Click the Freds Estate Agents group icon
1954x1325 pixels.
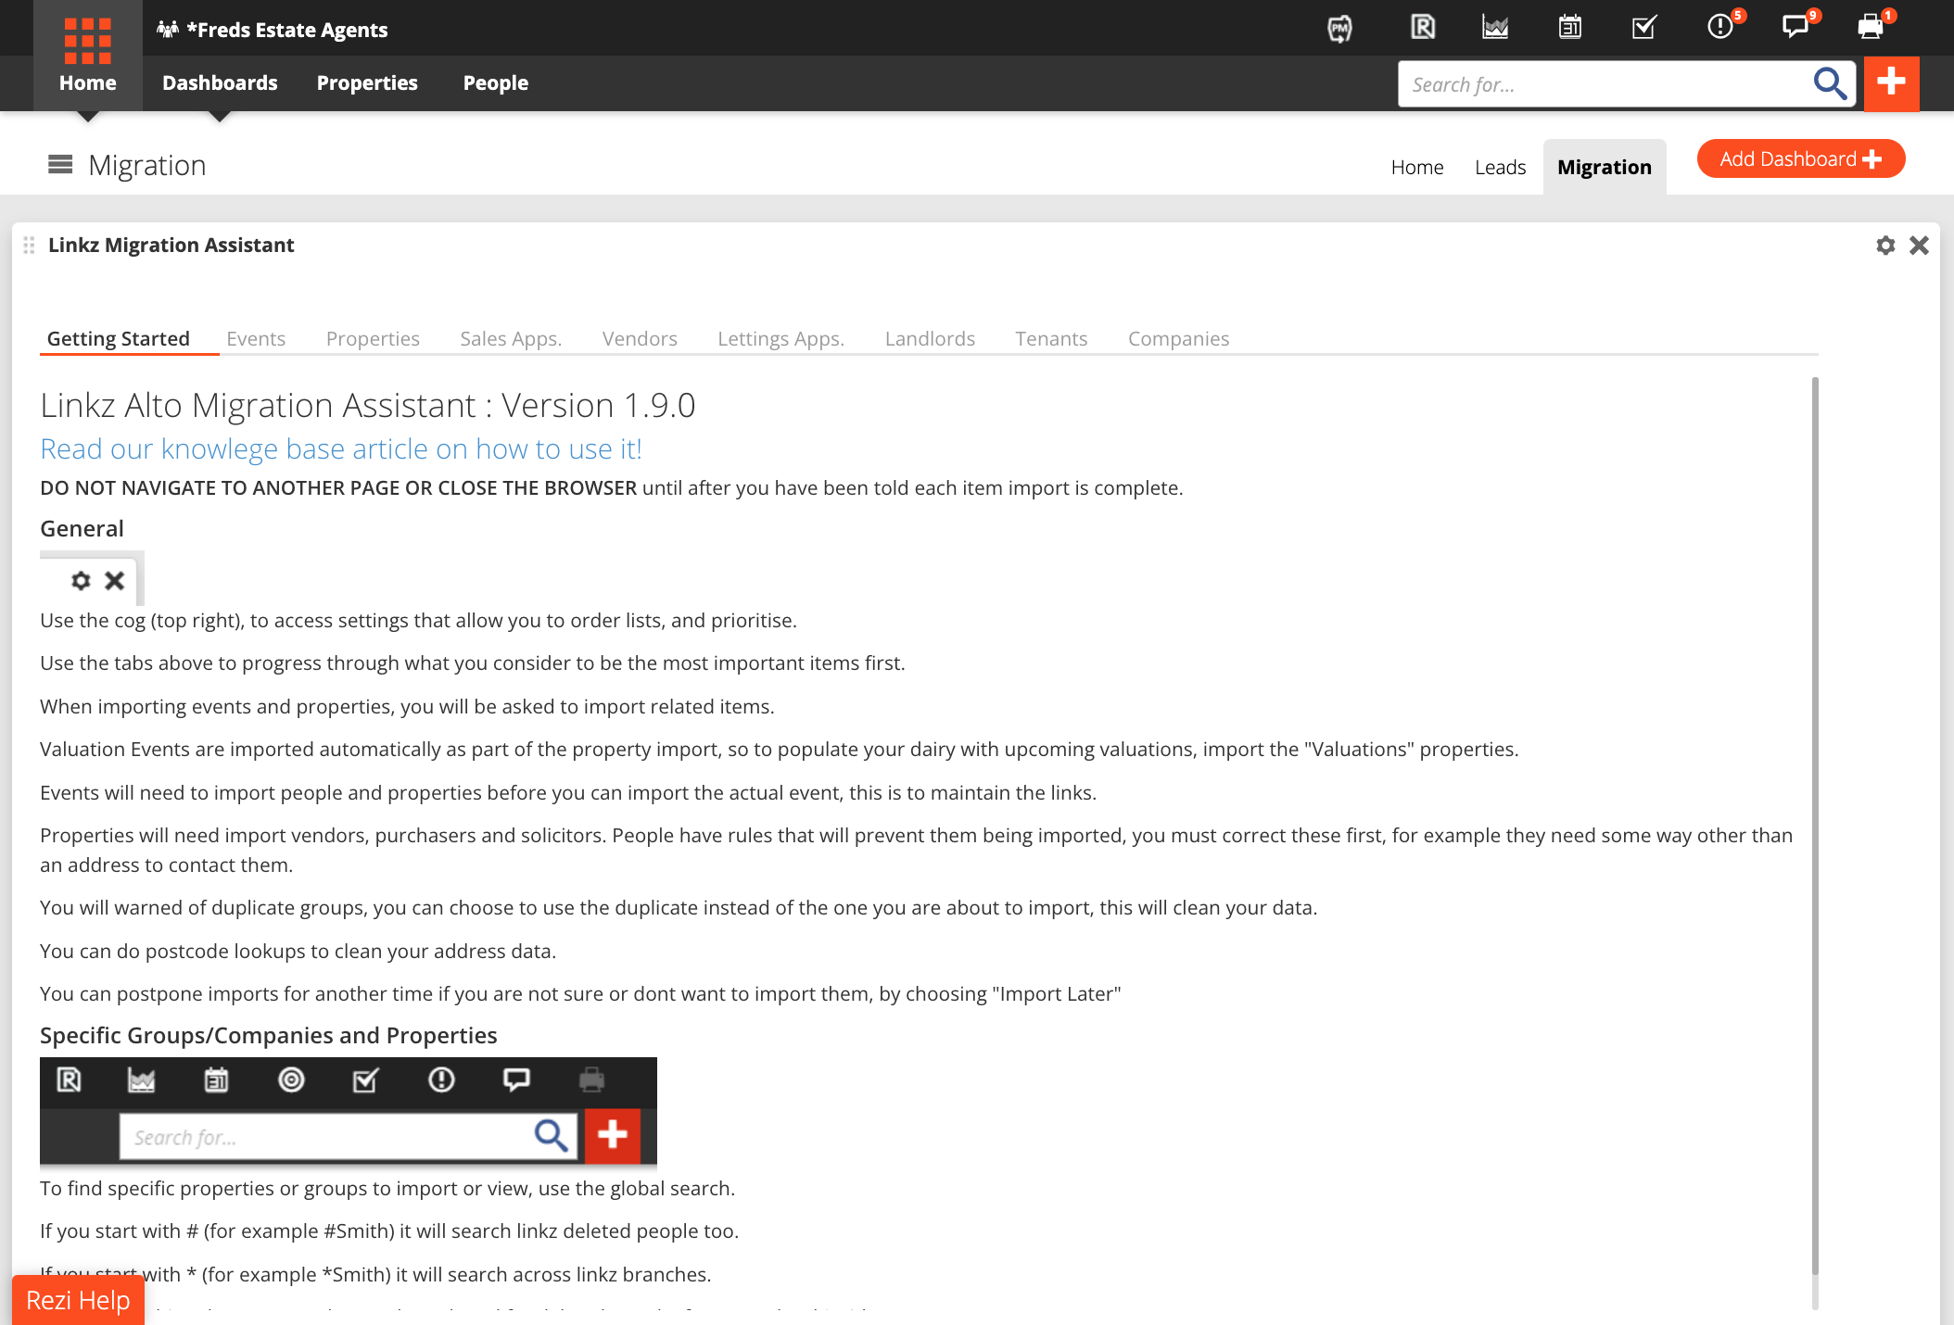coord(168,30)
